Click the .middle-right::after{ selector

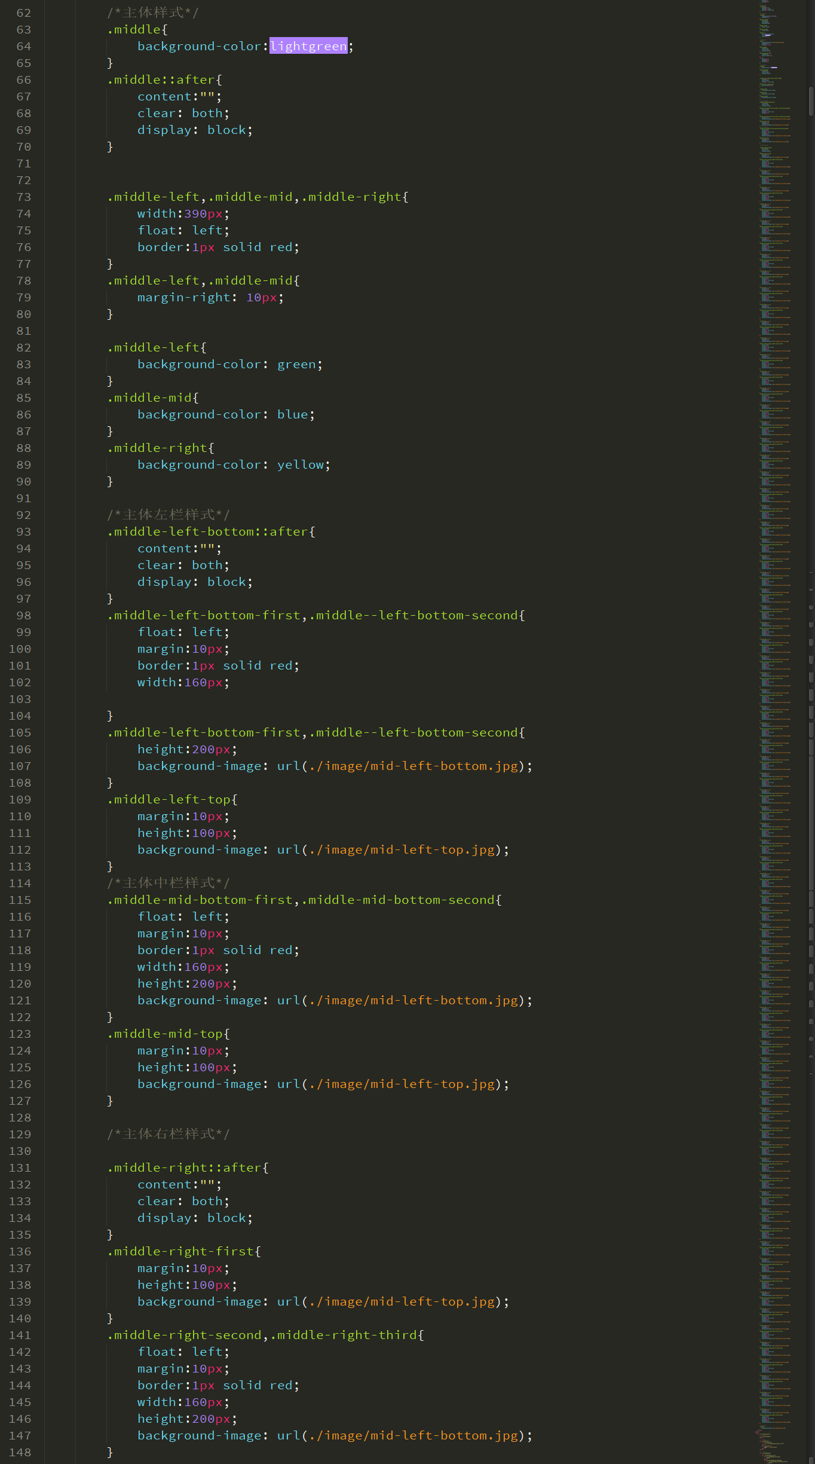pos(188,1167)
